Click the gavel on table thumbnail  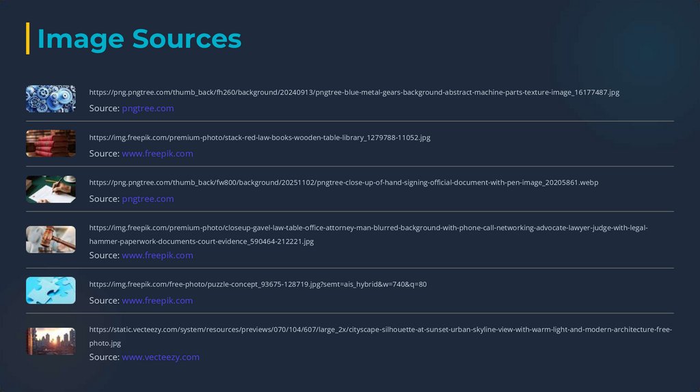pos(51,240)
